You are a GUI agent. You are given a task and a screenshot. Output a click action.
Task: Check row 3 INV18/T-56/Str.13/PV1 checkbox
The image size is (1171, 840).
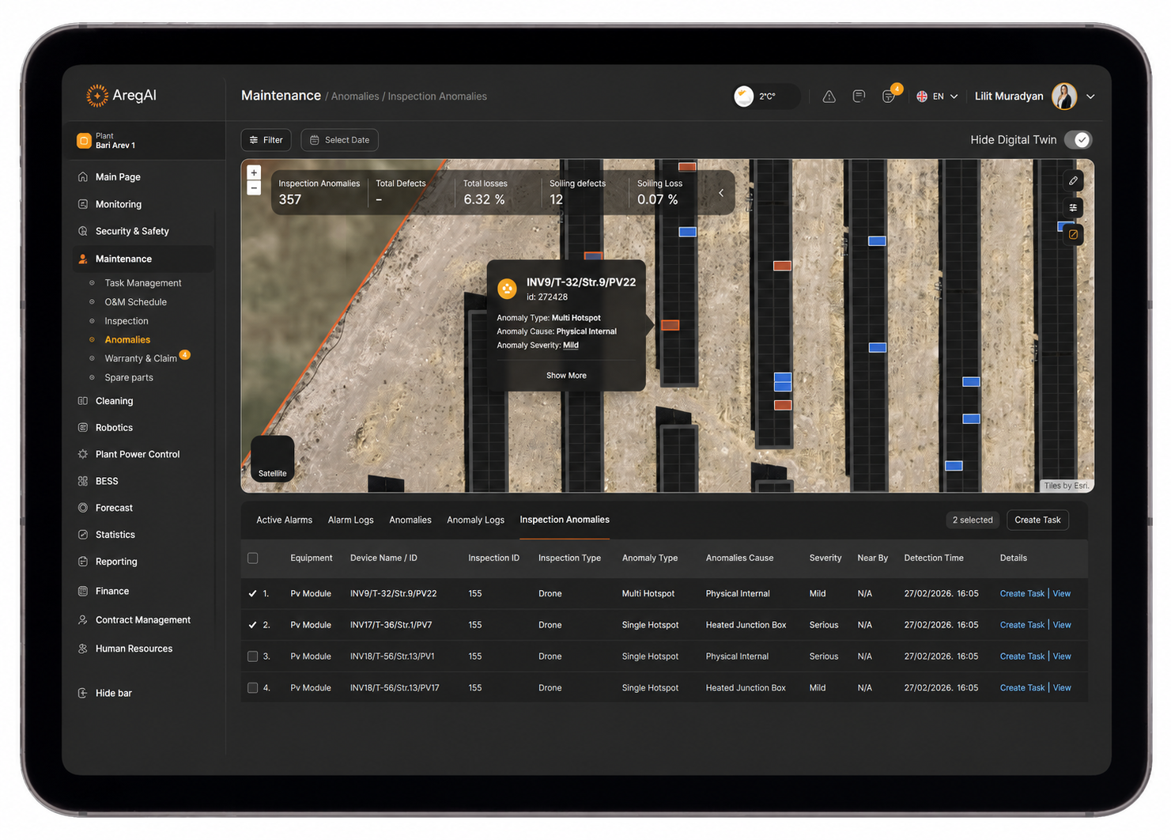(x=253, y=656)
